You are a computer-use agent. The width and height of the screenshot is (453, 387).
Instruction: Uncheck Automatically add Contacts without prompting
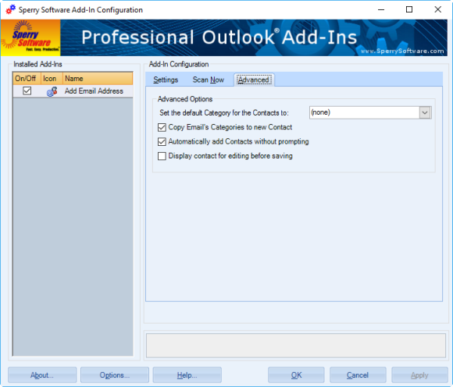click(162, 142)
